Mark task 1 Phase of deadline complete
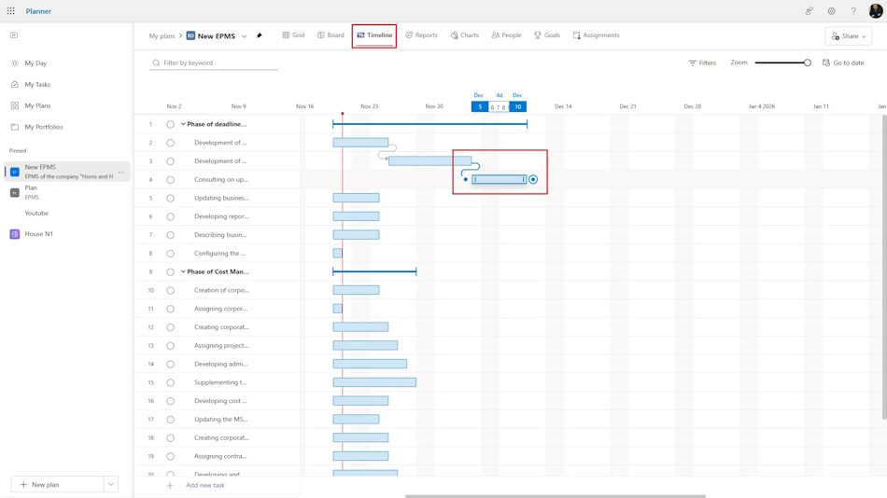This screenshot has width=887, height=498. pyautogui.click(x=170, y=124)
